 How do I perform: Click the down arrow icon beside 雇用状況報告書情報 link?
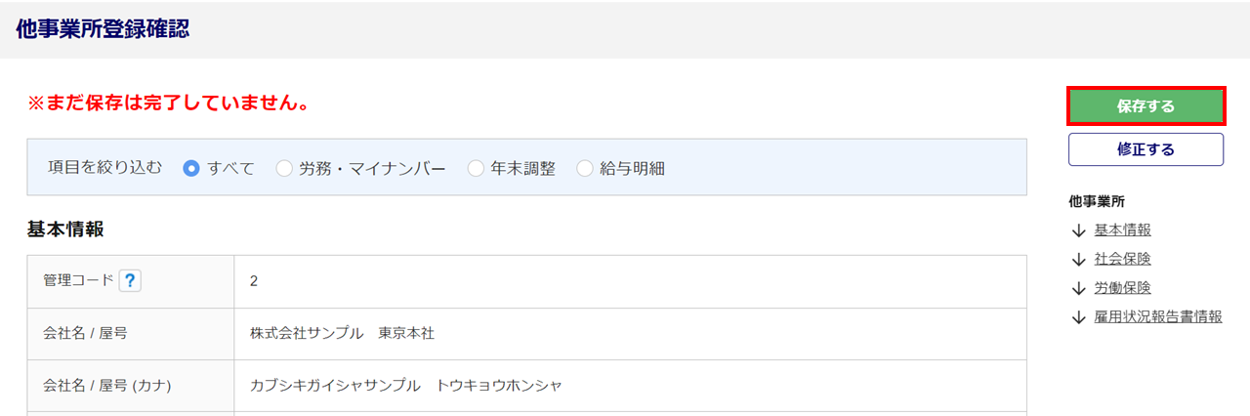(x=1078, y=317)
